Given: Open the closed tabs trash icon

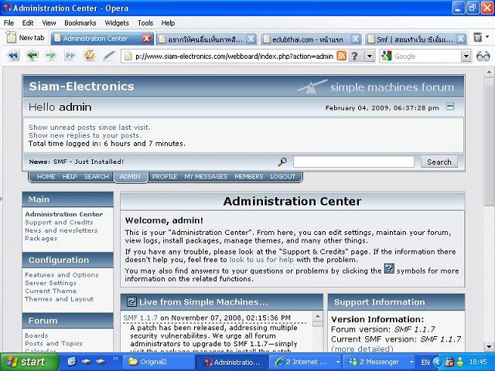Looking at the screenshot, I should coord(478,37).
